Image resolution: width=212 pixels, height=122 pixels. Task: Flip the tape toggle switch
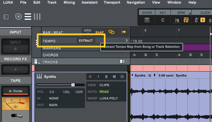tap(17, 116)
